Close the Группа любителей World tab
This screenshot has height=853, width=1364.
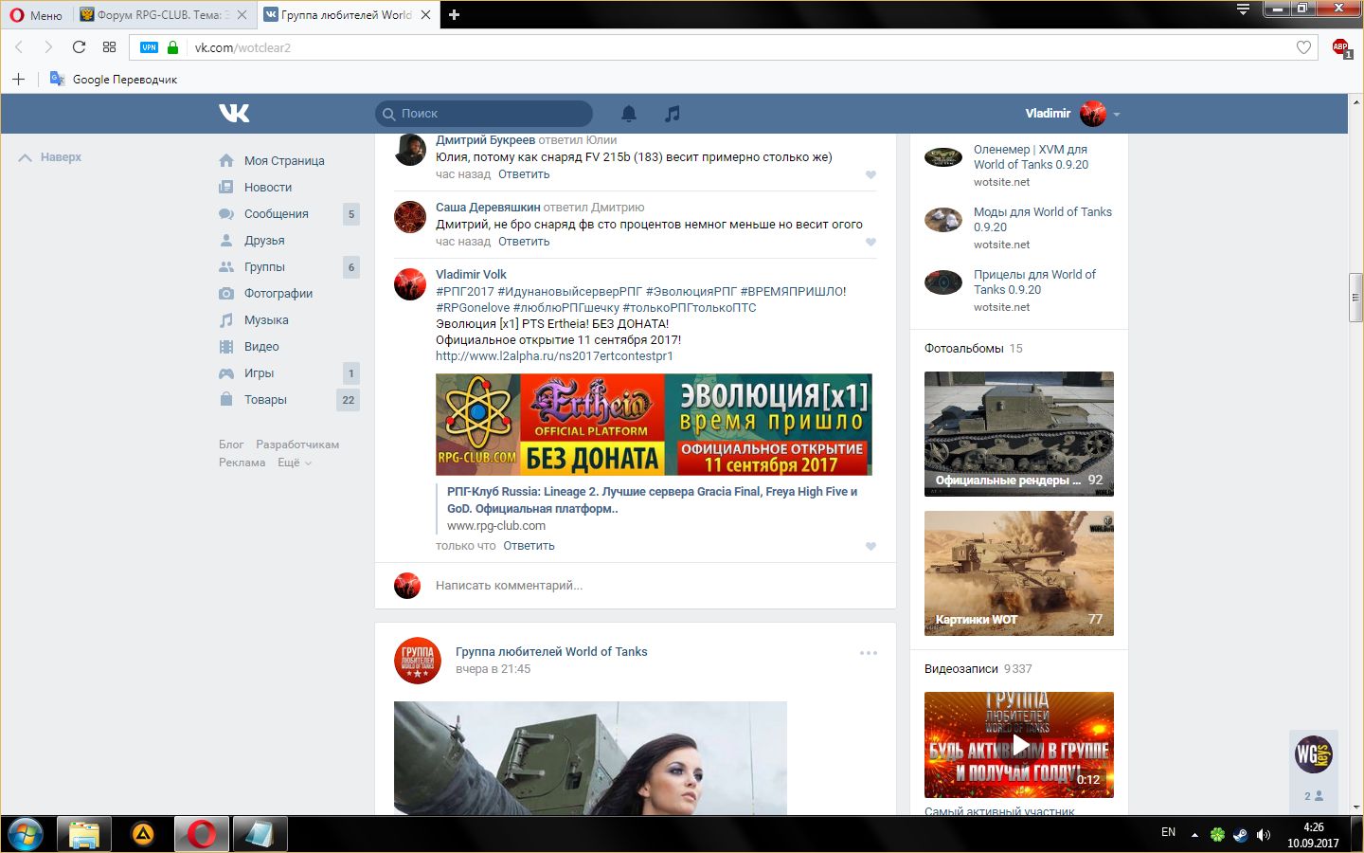tap(425, 14)
